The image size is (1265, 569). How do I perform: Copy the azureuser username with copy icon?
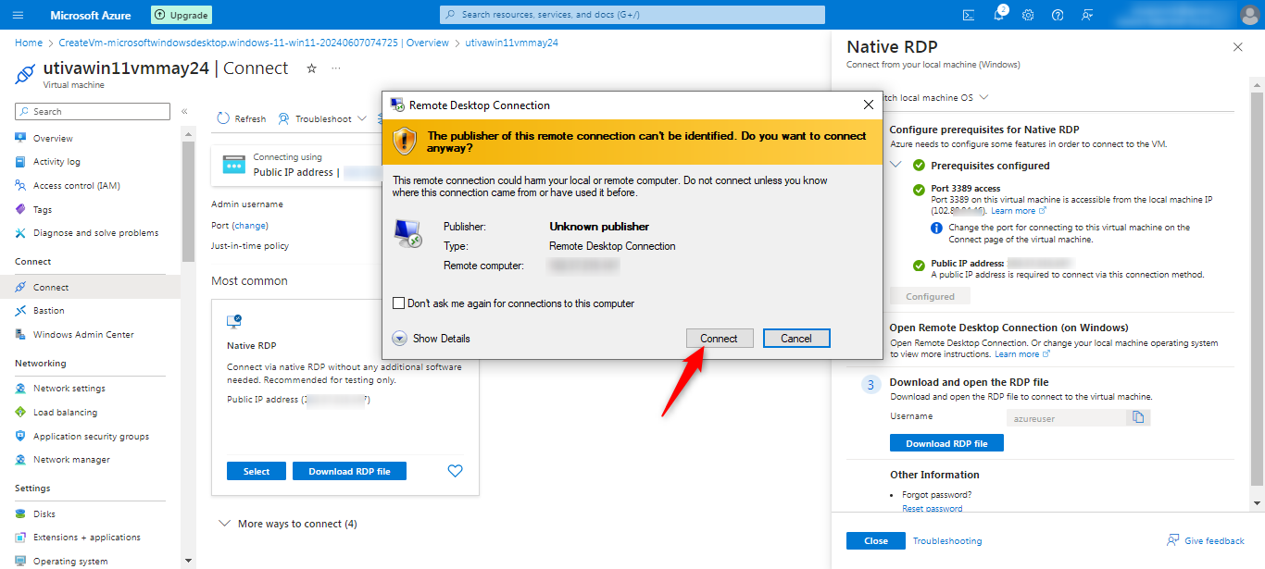(1138, 417)
